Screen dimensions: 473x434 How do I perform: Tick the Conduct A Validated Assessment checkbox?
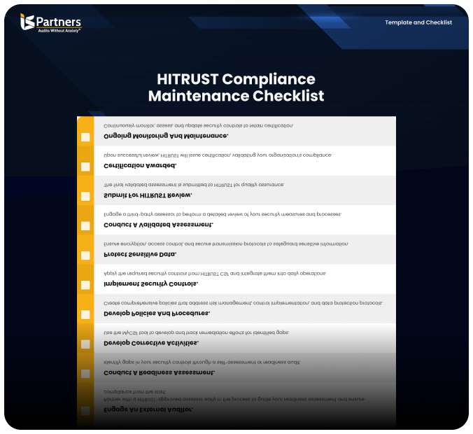coord(85,226)
